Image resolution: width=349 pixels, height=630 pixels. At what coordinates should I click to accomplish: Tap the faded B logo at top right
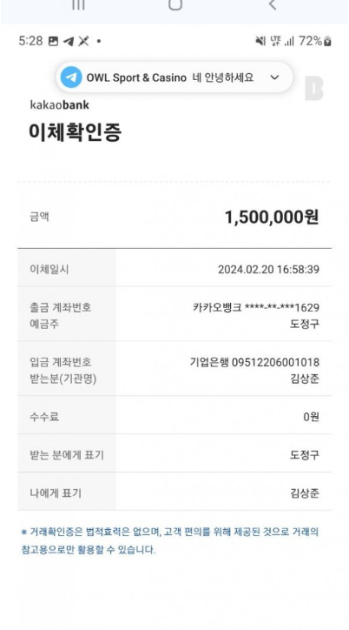313,89
